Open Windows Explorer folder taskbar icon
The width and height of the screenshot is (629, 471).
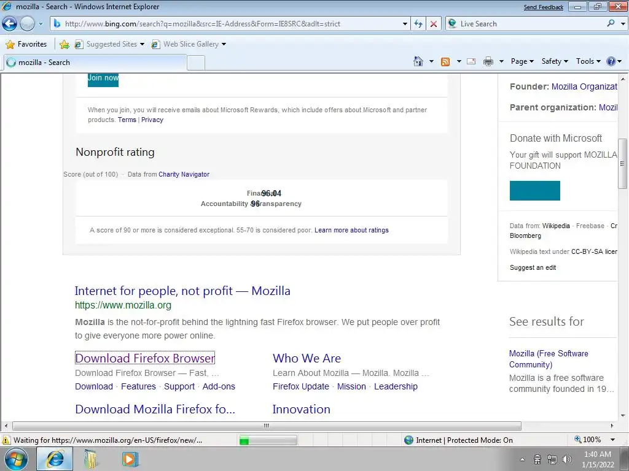click(92, 459)
